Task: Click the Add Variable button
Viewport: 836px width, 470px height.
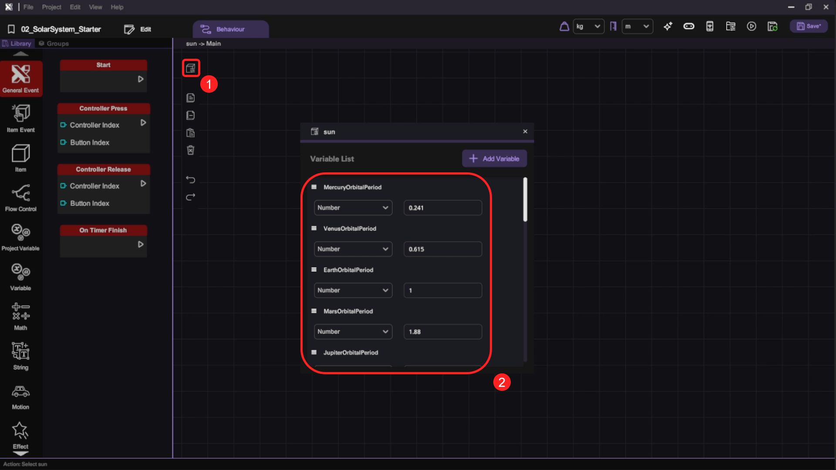Action: pos(494,159)
